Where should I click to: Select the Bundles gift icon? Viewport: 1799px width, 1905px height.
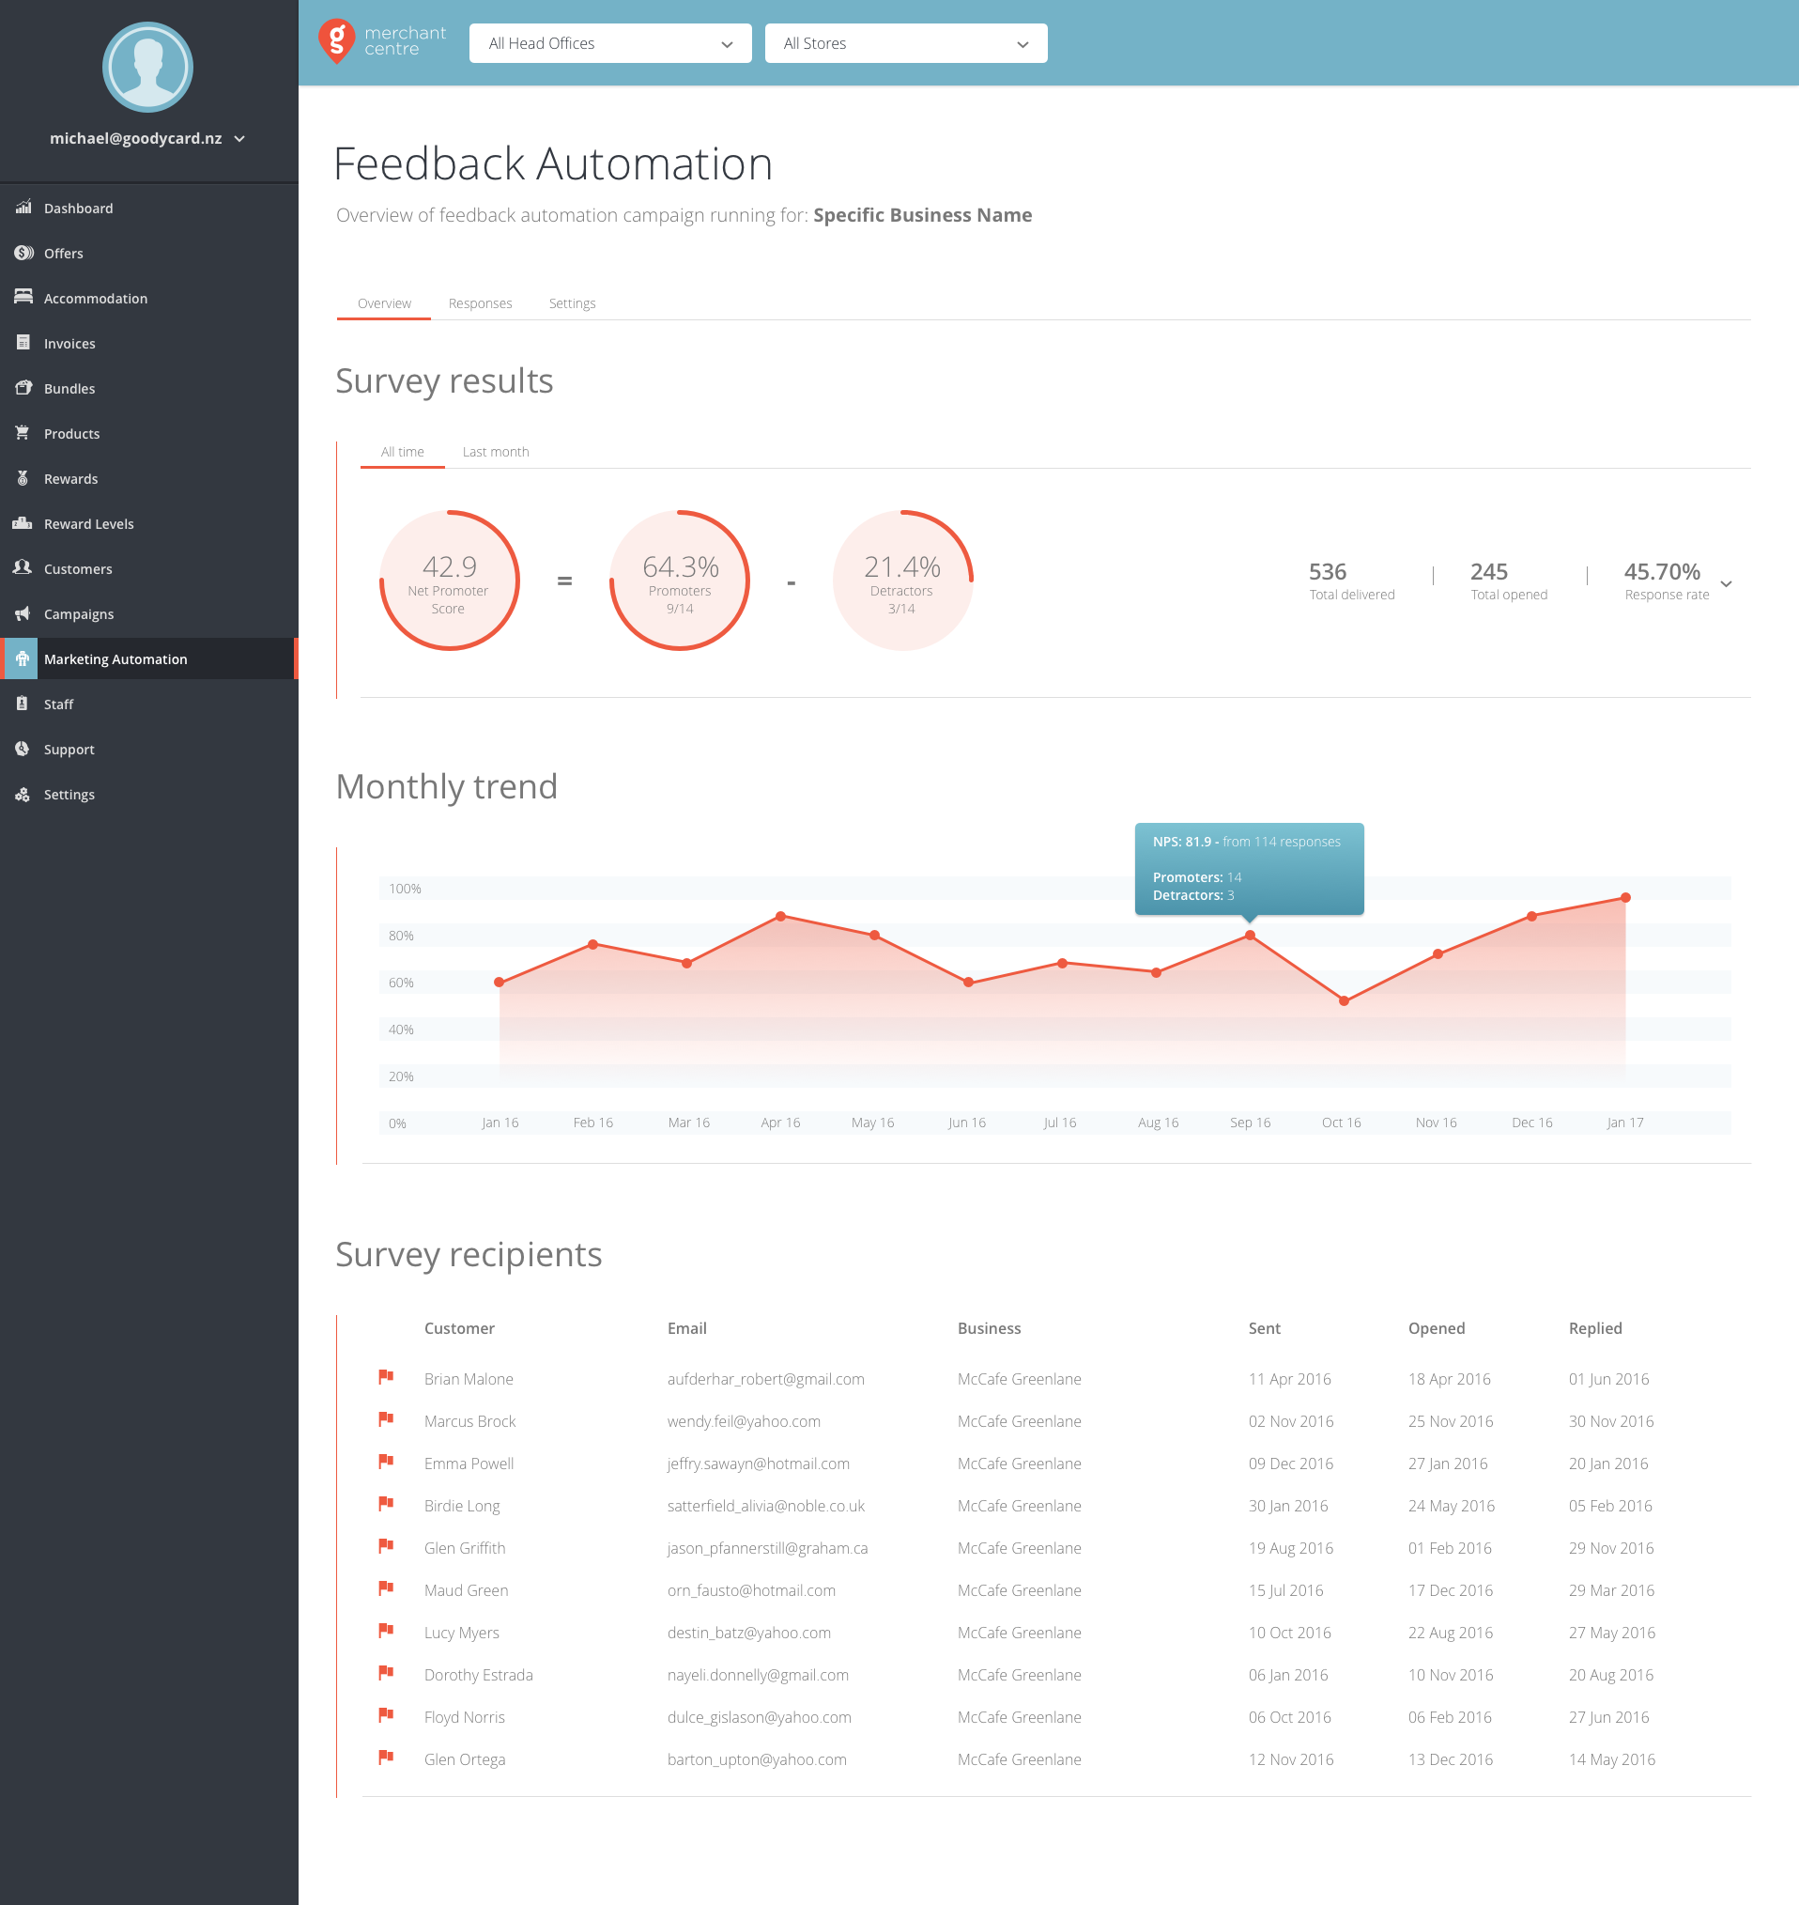click(x=23, y=388)
